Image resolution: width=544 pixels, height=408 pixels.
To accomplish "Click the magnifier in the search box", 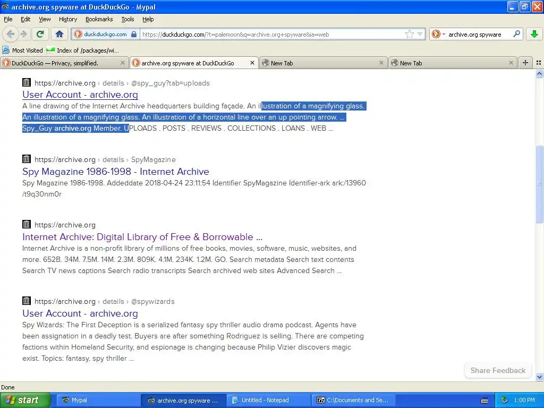I will coord(516,34).
